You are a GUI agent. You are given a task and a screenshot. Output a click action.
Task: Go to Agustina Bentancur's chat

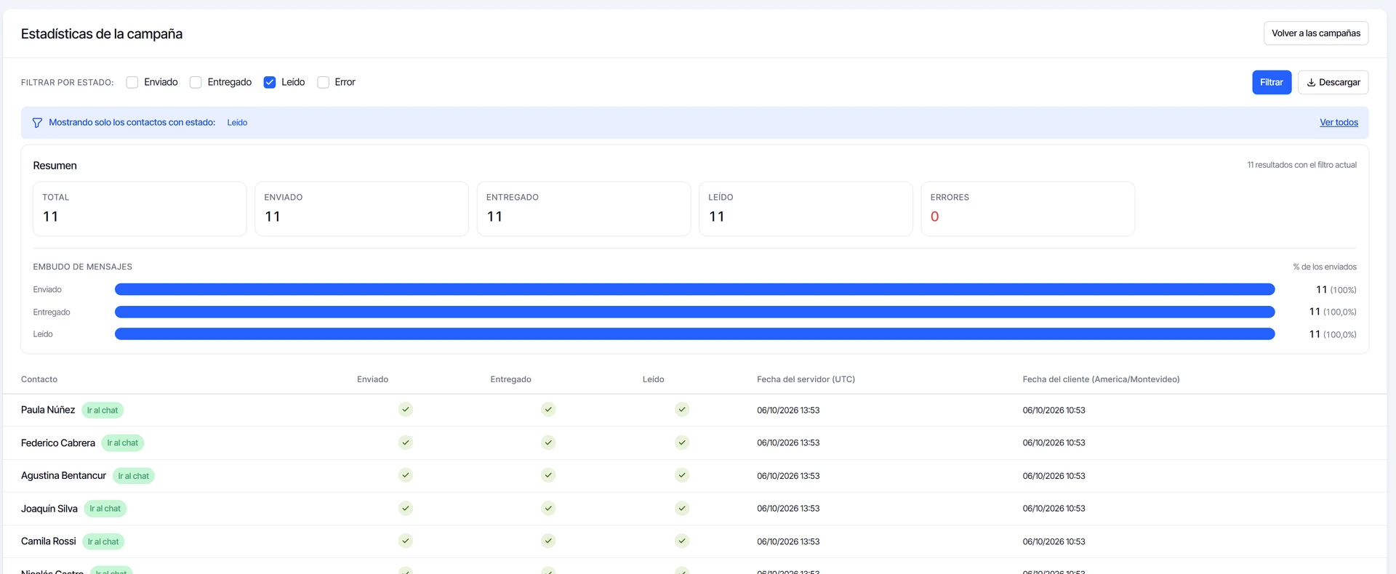134,476
